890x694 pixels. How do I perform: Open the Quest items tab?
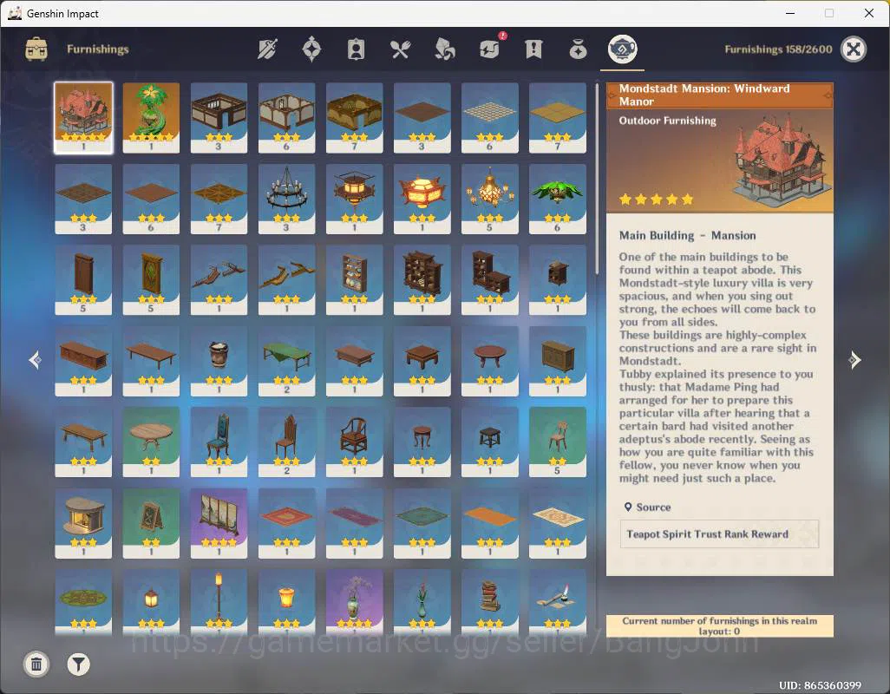(x=533, y=49)
